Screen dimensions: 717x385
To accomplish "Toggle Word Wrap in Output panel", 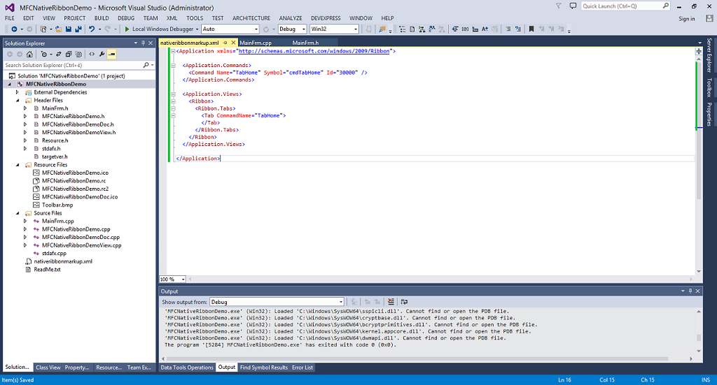I will tap(404, 302).
